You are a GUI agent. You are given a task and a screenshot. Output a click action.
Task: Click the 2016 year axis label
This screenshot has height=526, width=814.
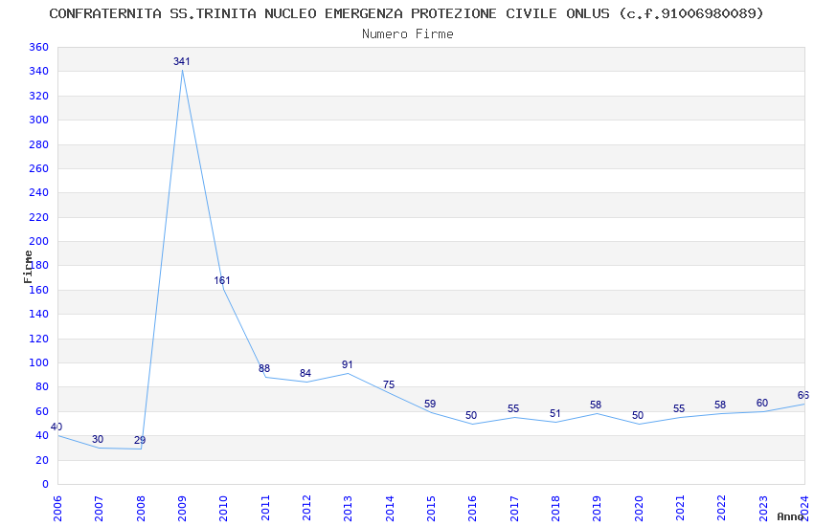(472, 509)
